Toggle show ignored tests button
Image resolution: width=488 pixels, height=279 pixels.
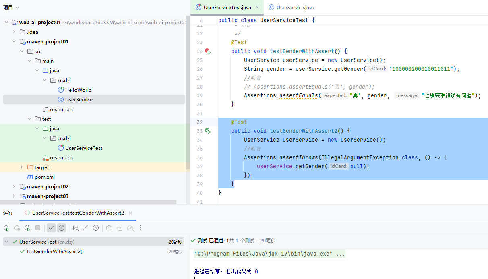[x=62, y=228]
